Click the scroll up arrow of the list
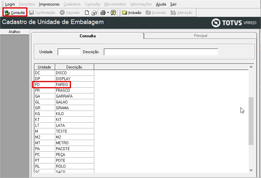261x178 pixels. tap(251, 67)
